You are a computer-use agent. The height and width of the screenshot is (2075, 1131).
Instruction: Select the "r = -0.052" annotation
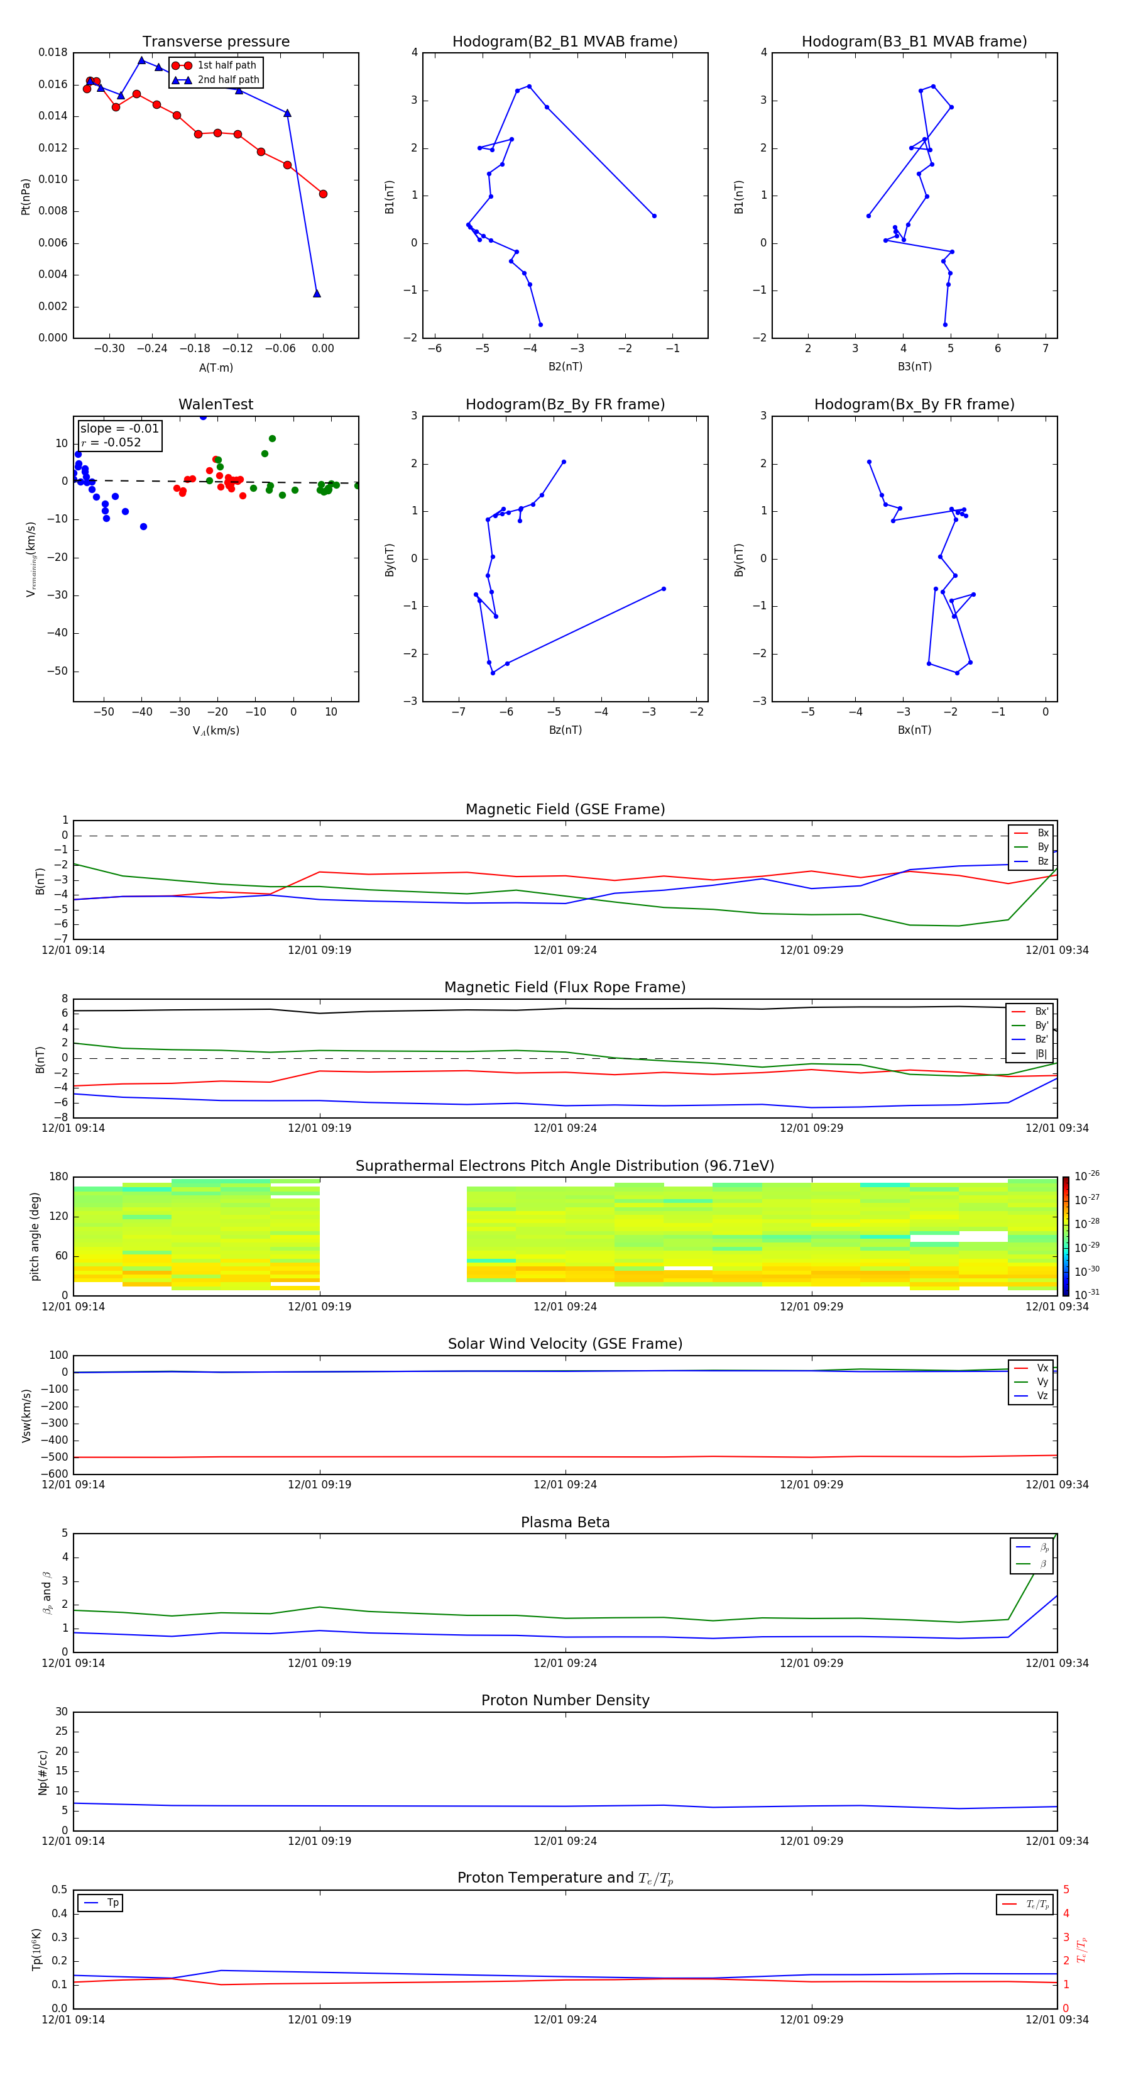(111, 442)
